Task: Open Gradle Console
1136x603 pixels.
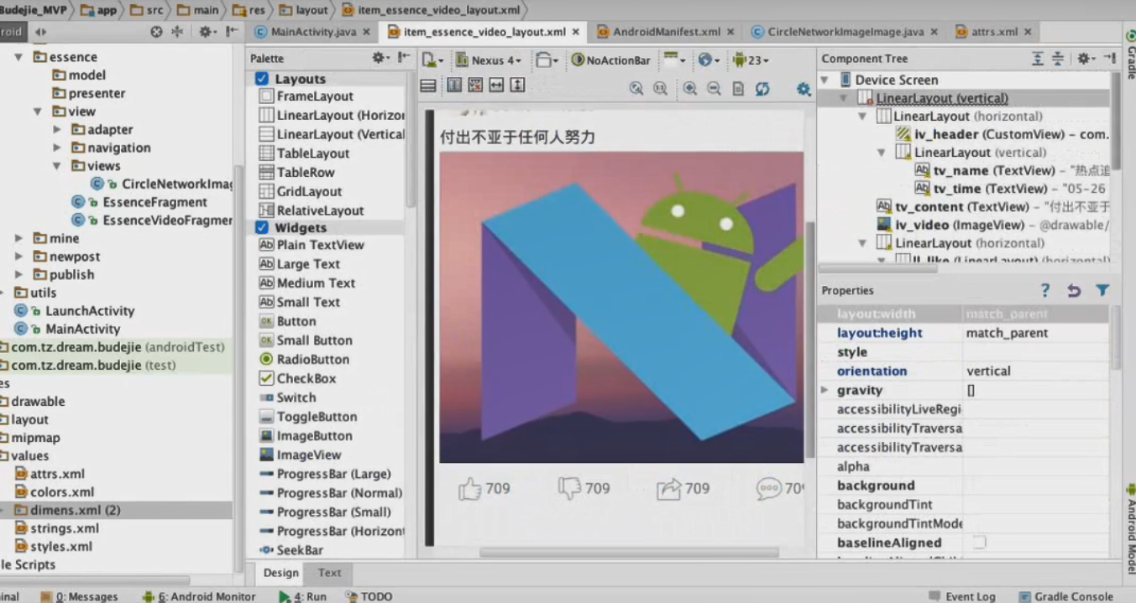Action: [1066, 596]
